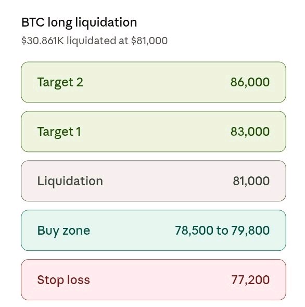Click the $81,000 price in subtitle
The height and width of the screenshot is (307, 305).
pos(149,41)
